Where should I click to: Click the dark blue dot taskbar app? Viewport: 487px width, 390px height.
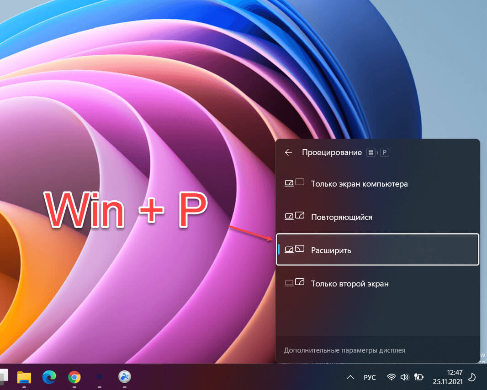point(100,377)
